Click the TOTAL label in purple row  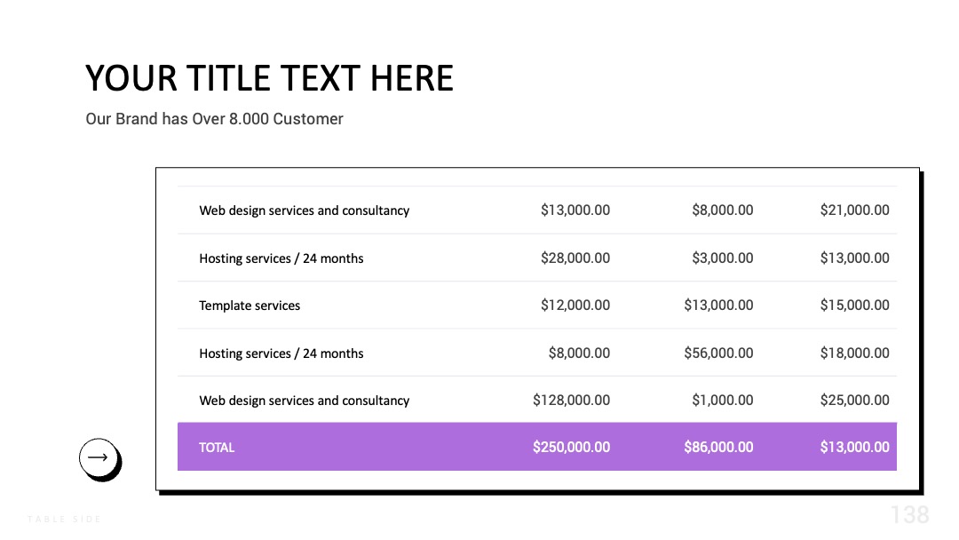tap(217, 447)
